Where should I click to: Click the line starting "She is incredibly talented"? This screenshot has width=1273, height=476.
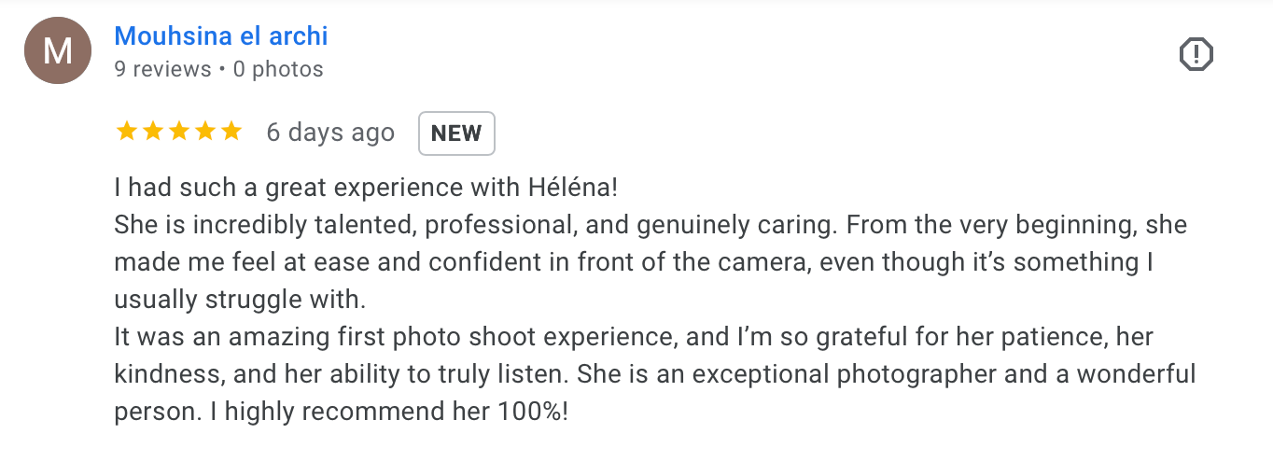click(x=650, y=225)
